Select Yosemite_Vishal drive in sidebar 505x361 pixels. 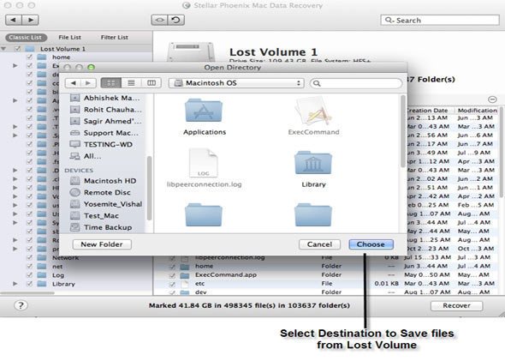pyautogui.click(x=106, y=204)
